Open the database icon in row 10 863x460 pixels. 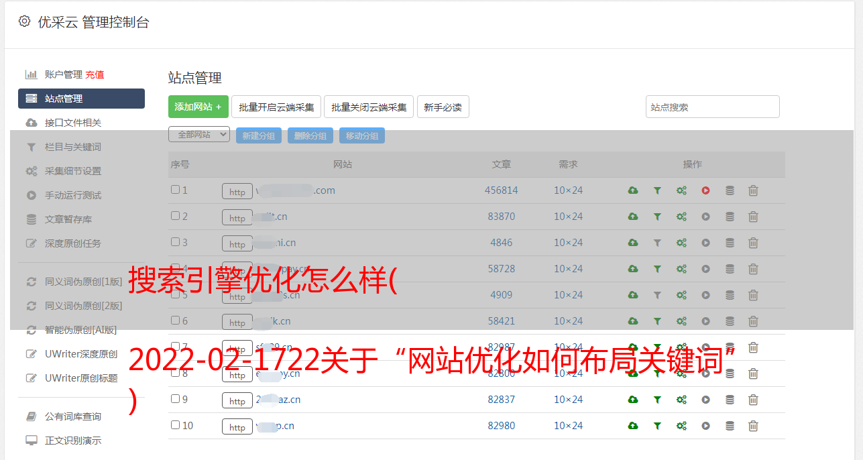(730, 426)
